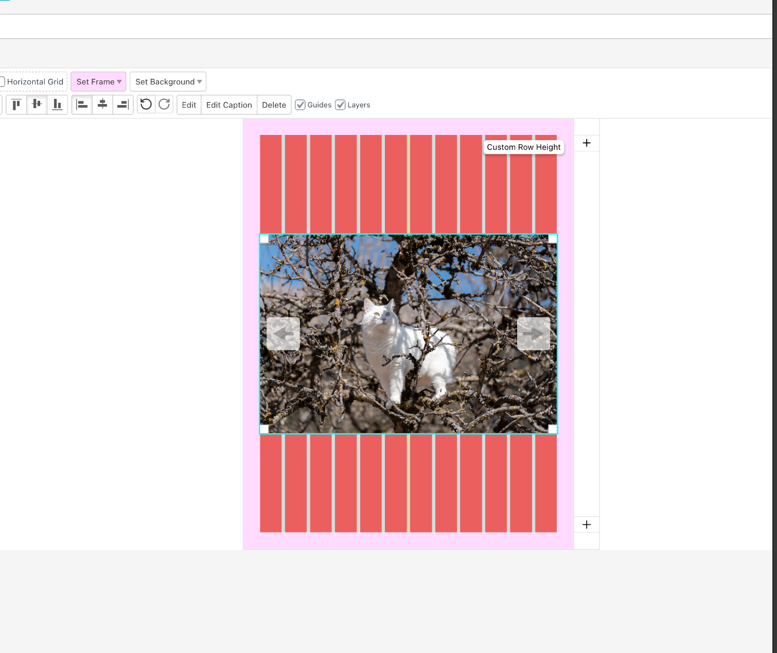Align selection to the right edge
The width and height of the screenshot is (777, 653).
click(123, 105)
